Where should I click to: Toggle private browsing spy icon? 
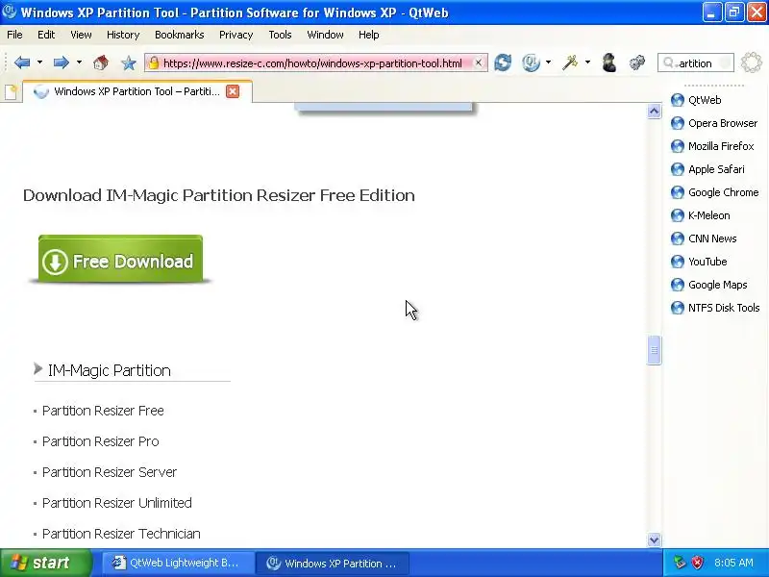pos(609,63)
